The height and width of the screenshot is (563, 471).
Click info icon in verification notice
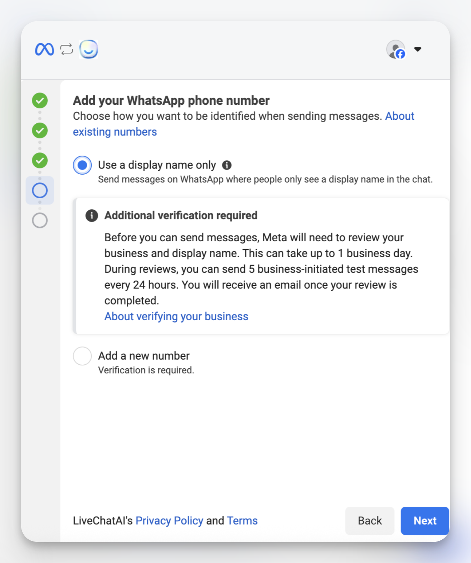coord(92,216)
